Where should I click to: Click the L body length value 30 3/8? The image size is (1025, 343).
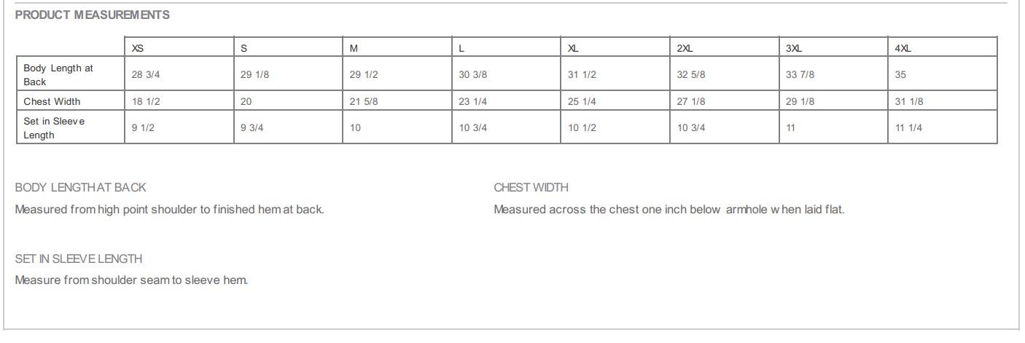click(x=473, y=75)
